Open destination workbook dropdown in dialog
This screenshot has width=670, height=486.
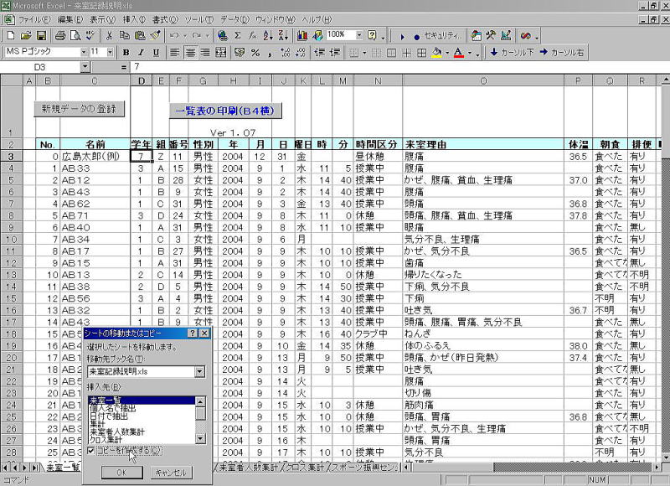click(x=199, y=371)
